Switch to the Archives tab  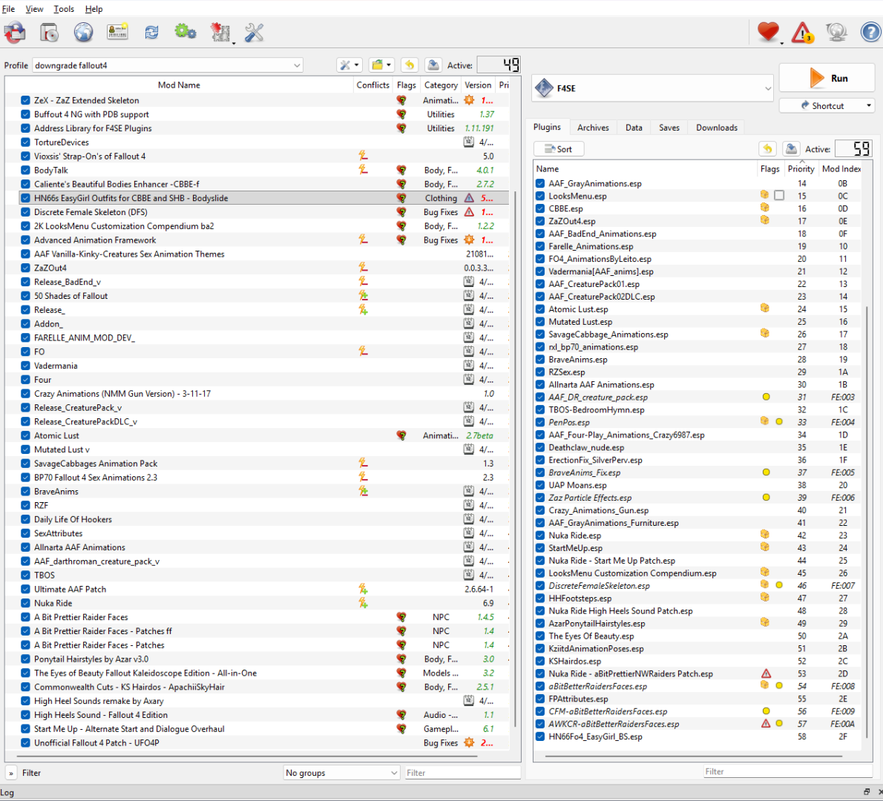(x=593, y=128)
